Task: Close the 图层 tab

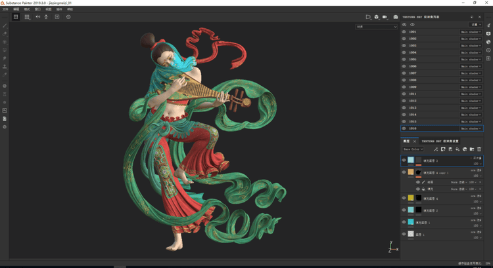Action: coord(414,142)
